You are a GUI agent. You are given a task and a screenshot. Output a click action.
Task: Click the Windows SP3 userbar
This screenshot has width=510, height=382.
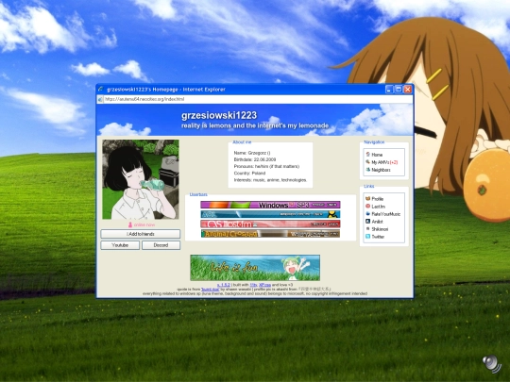tap(270, 205)
